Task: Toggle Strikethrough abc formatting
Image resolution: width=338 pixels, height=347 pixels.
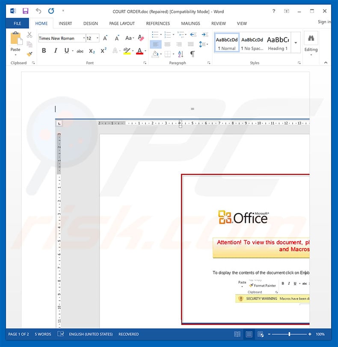Action: [80, 51]
